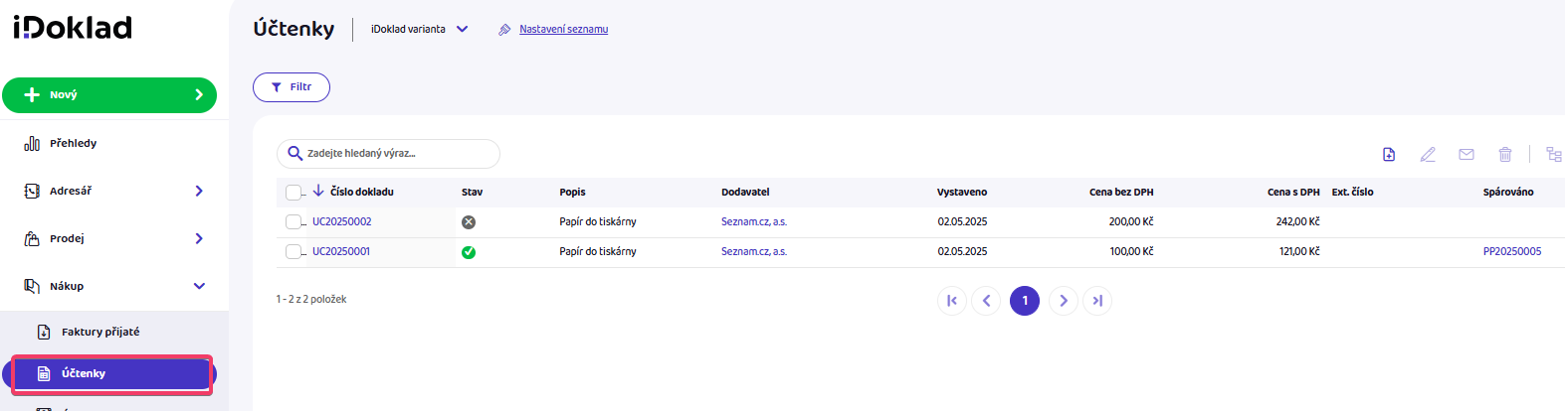Open Nastavení seznamu link
Viewport: 1565px width, 411px height.
click(563, 29)
